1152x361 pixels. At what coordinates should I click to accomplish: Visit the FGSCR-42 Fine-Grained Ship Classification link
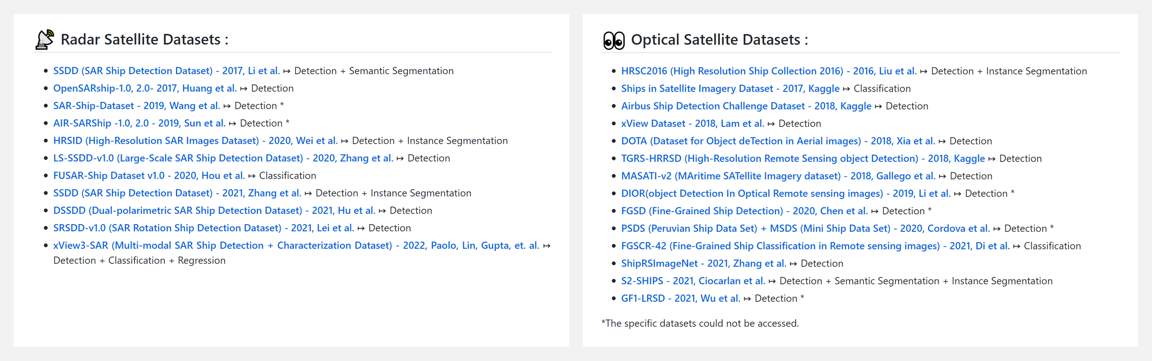coord(815,246)
